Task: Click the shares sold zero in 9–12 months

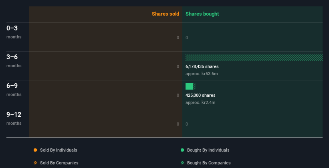Action: (178, 124)
